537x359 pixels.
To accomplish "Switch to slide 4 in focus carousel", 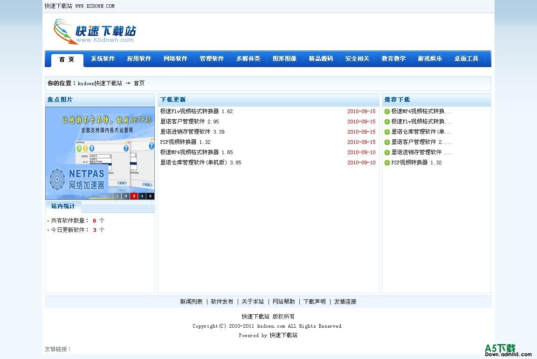I will tap(142, 196).
